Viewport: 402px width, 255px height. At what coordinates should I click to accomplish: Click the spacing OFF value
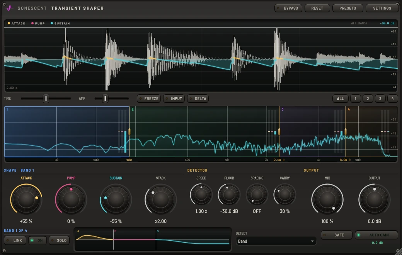(x=257, y=211)
